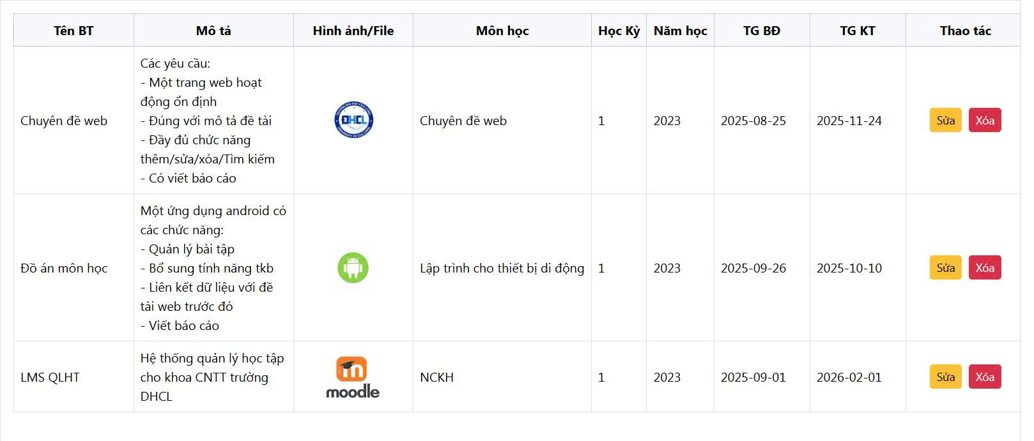This screenshot has width=1034, height=441.
Task: Click the Hình ảnh/File column header
Action: pyautogui.click(x=353, y=31)
